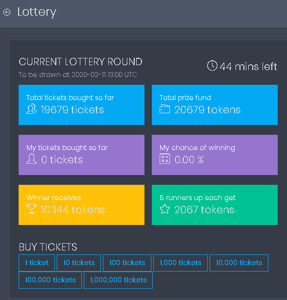This screenshot has width=287, height=300.
Task: Click the Total prize fund card
Action: (215, 105)
